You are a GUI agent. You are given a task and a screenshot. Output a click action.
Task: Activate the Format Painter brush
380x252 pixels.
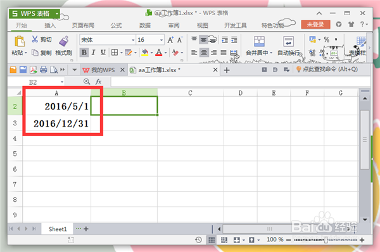tap(64, 41)
